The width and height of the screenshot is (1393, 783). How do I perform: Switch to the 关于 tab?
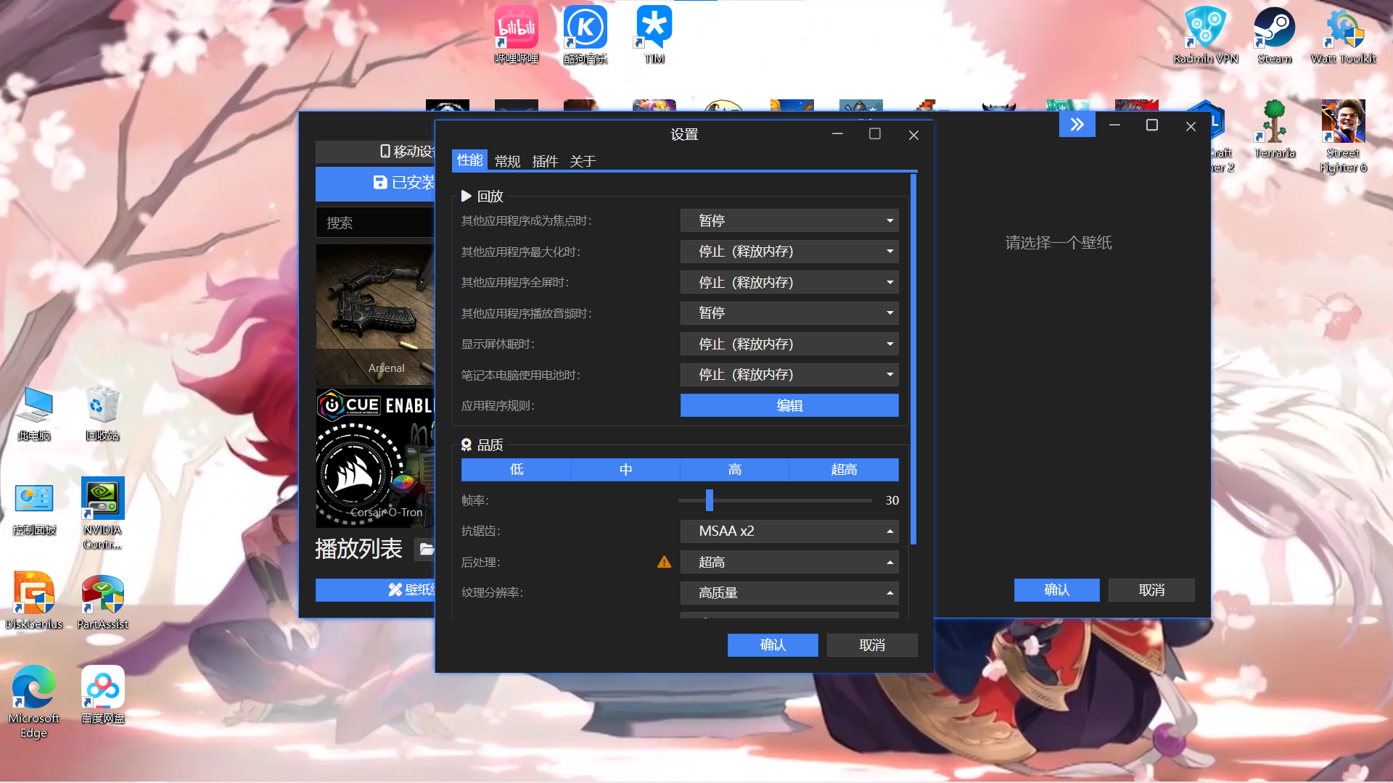click(x=583, y=161)
